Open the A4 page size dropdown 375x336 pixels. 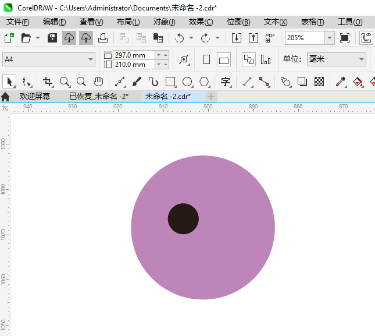(x=49, y=59)
